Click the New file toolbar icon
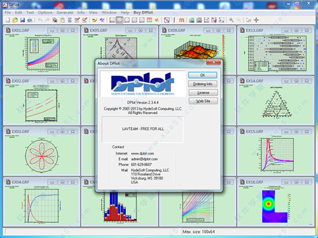The height and width of the screenshot is (238, 318). click(x=8, y=20)
